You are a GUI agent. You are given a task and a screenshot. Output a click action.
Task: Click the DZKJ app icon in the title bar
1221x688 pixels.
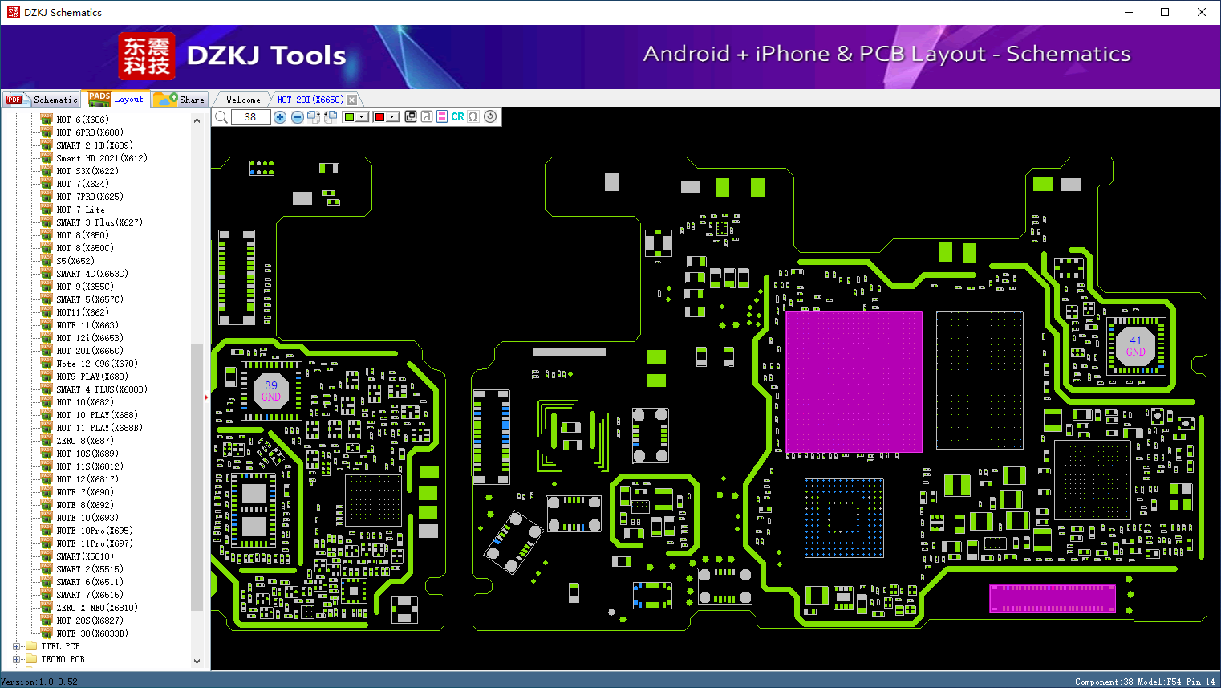pos(13,12)
